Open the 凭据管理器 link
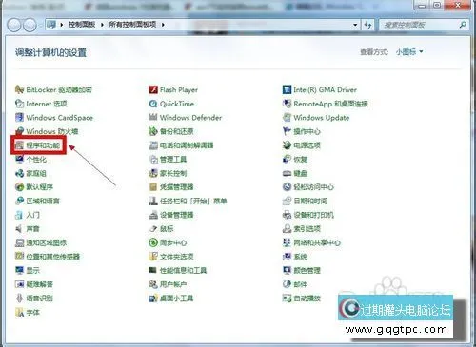The height and width of the screenshot is (347, 476). coord(177,187)
